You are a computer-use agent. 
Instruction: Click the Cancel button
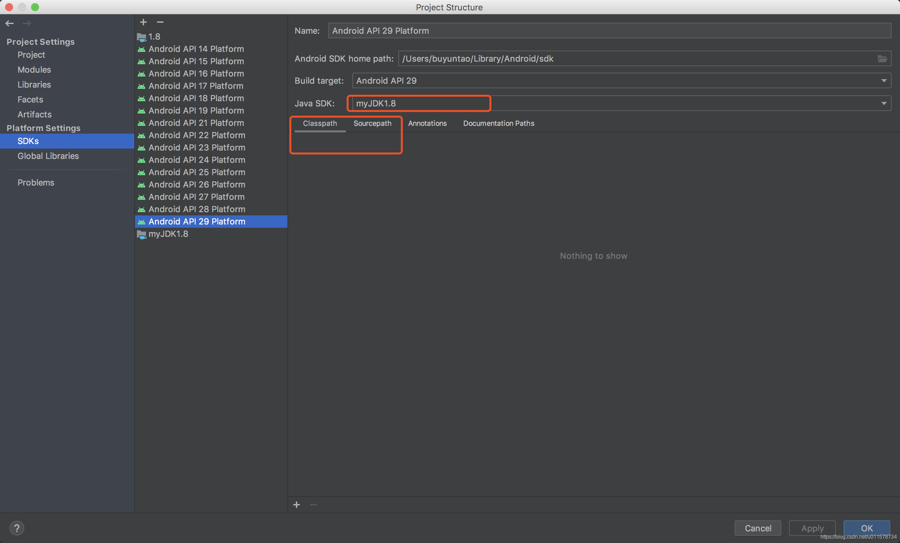(758, 528)
